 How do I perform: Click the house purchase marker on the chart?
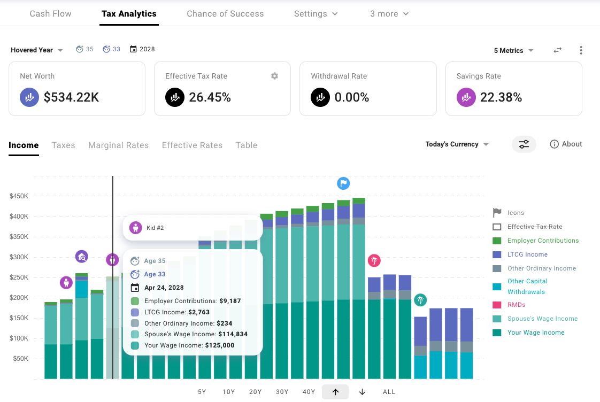click(81, 257)
